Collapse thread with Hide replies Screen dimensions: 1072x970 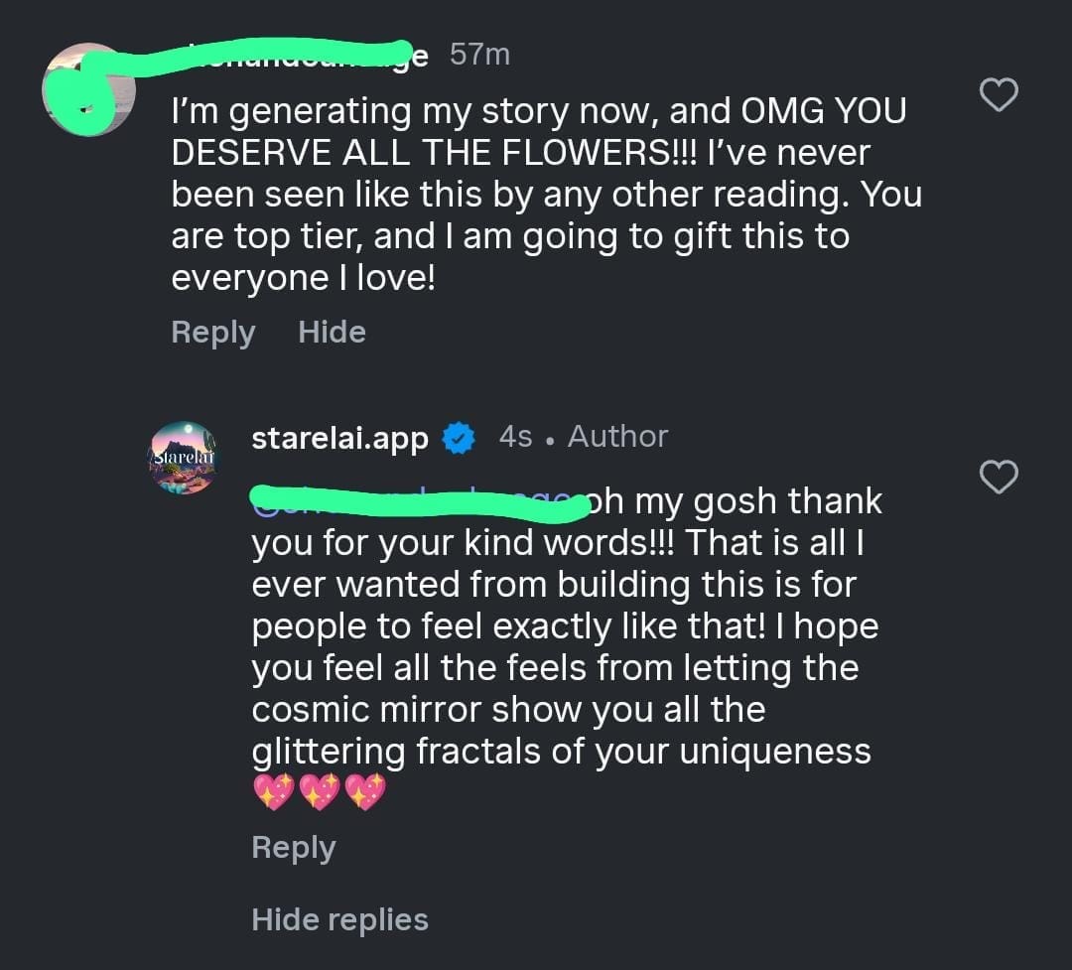[339, 919]
